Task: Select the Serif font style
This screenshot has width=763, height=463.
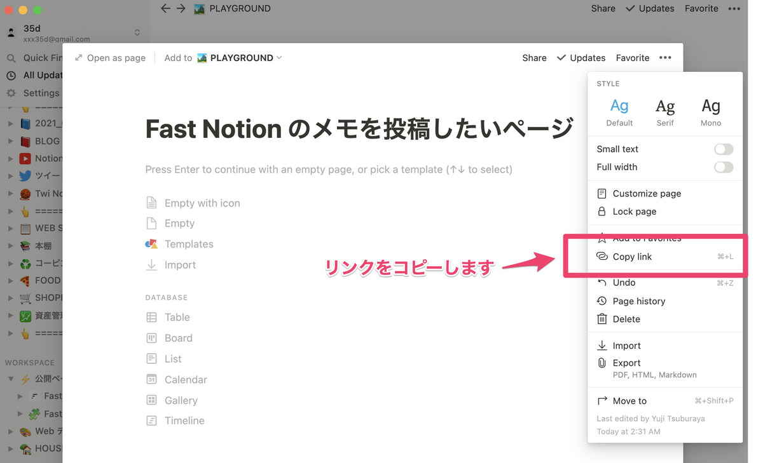Action: (x=665, y=112)
